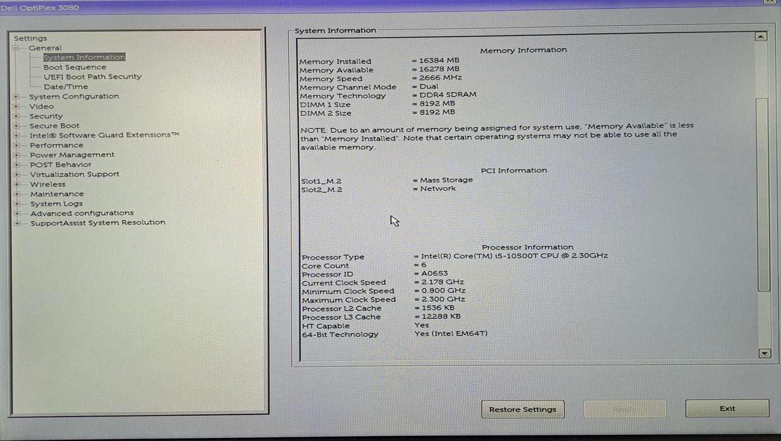Click the Memory Speed value 2666 MHz
The height and width of the screenshot is (441, 781).
(441, 78)
